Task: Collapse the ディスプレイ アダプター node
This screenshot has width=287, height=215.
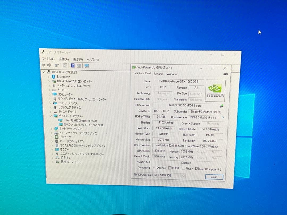Action: pos(51,116)
